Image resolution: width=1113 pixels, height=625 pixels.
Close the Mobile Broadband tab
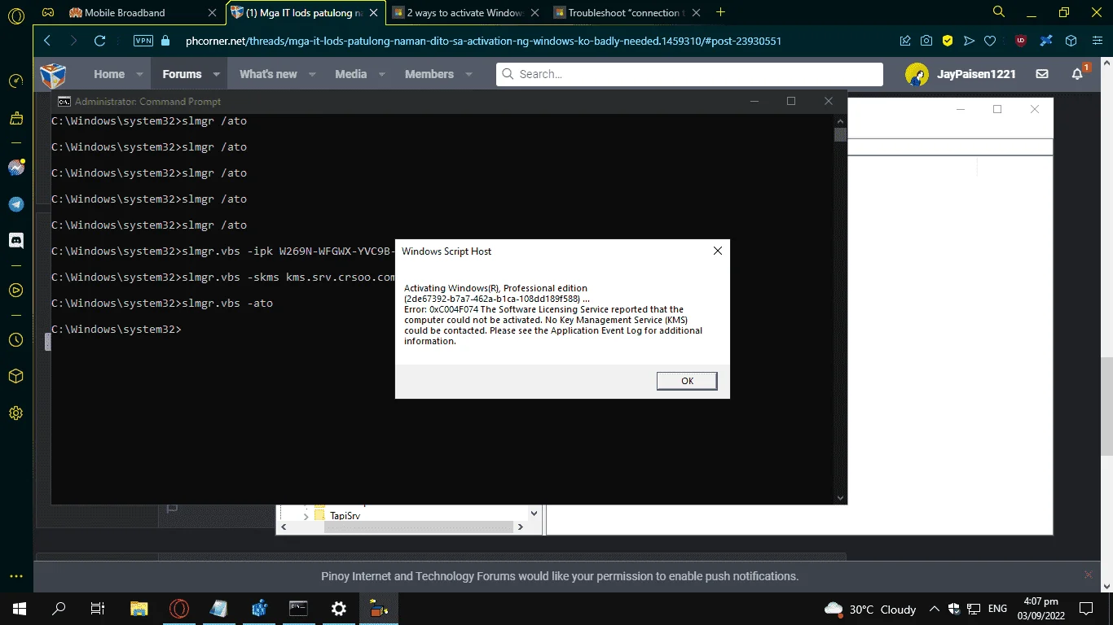[213, 13]
